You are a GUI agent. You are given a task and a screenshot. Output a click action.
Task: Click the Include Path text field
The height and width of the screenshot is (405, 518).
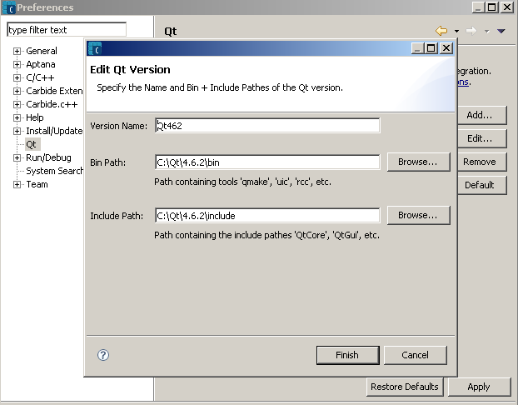(x=267, y=216)
